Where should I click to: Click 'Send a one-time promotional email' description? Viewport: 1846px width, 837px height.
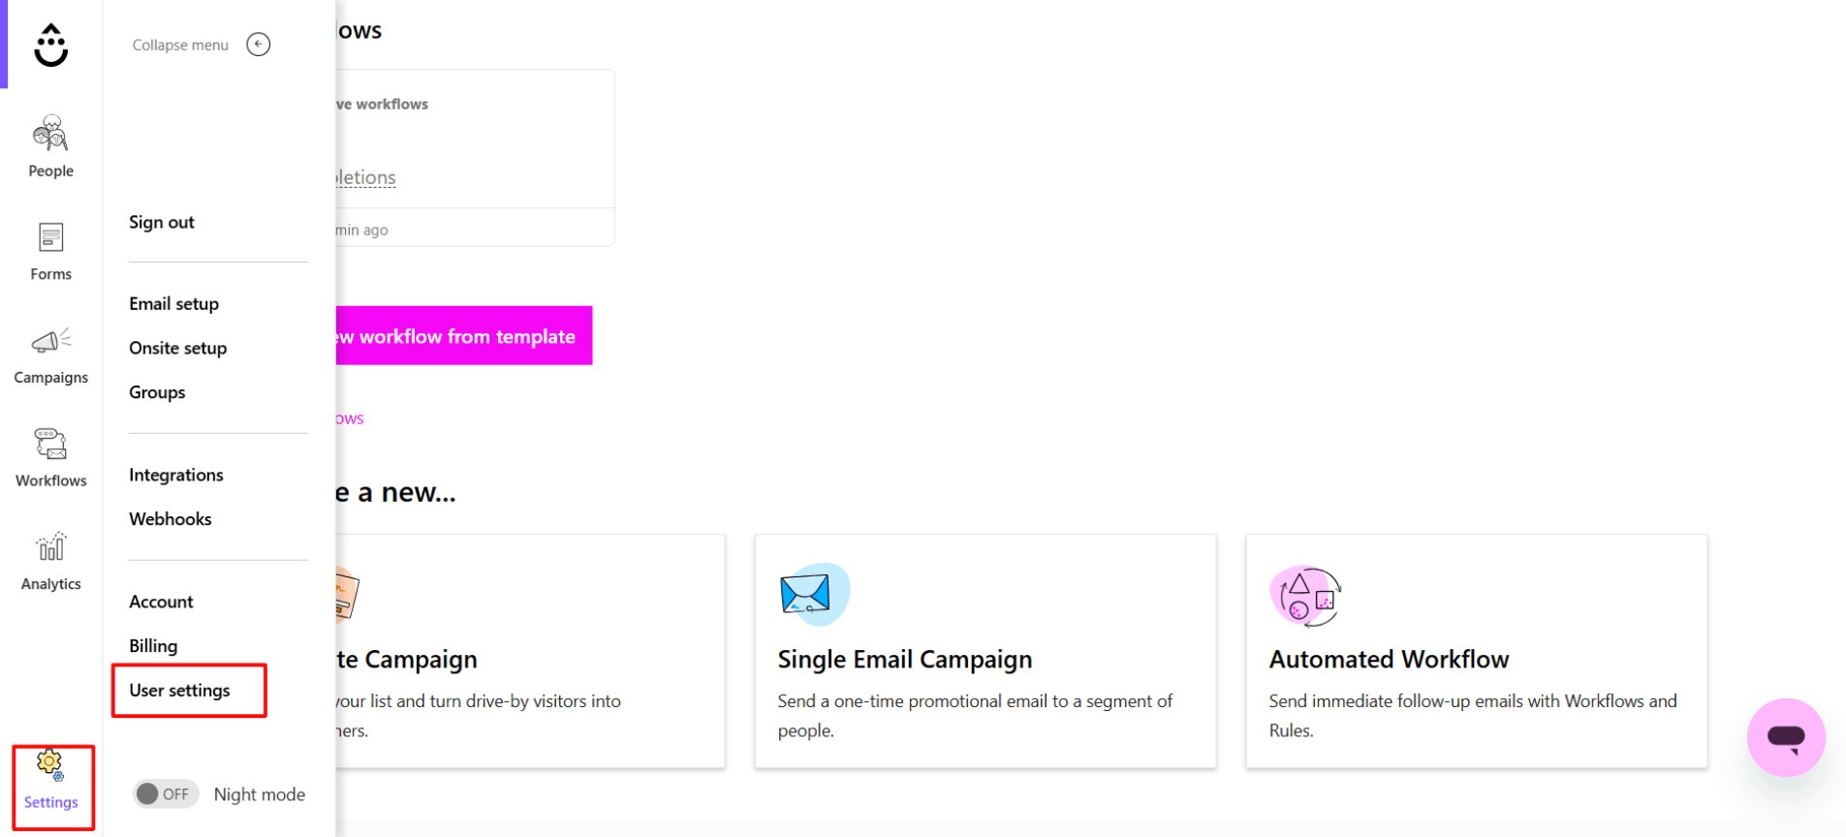tap(975, 715)
